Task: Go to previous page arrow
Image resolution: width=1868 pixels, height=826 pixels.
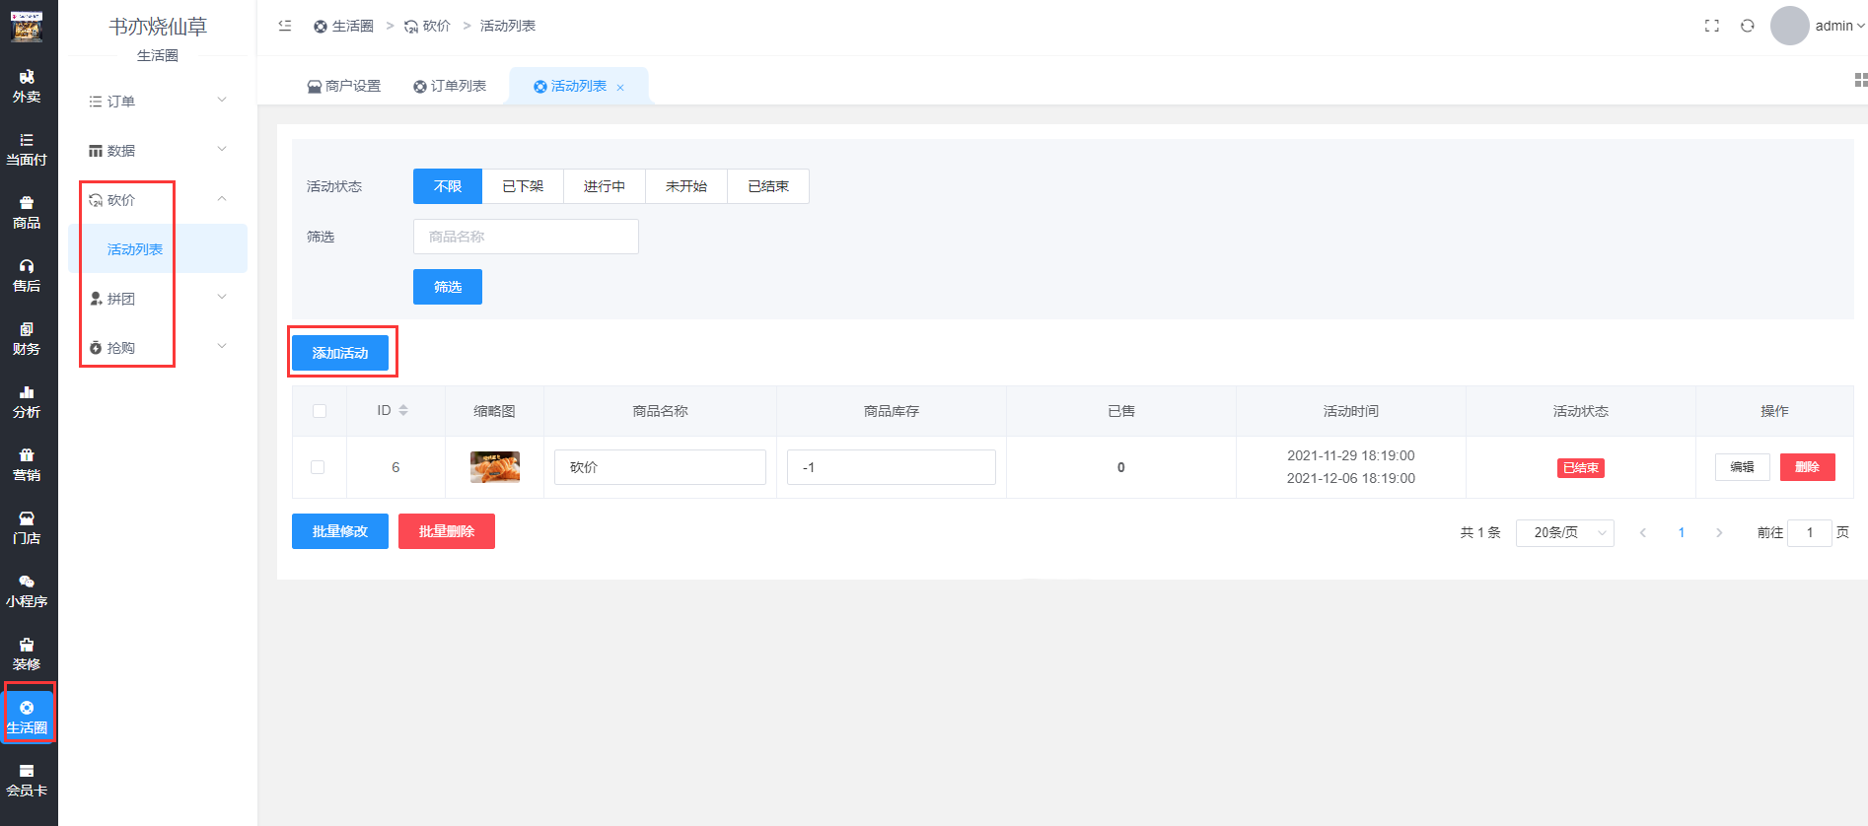Action: (1643, 532)
